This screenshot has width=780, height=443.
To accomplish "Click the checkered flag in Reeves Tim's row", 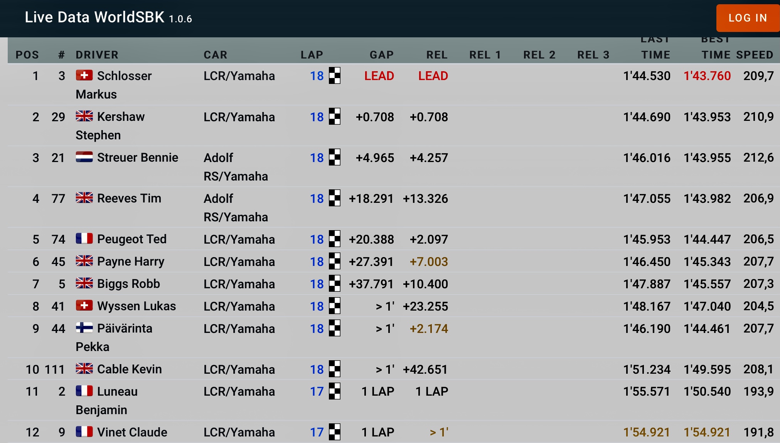I will [335, 198].
